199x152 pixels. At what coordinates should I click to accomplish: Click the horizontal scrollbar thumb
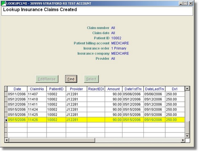[x=52, y=140]
